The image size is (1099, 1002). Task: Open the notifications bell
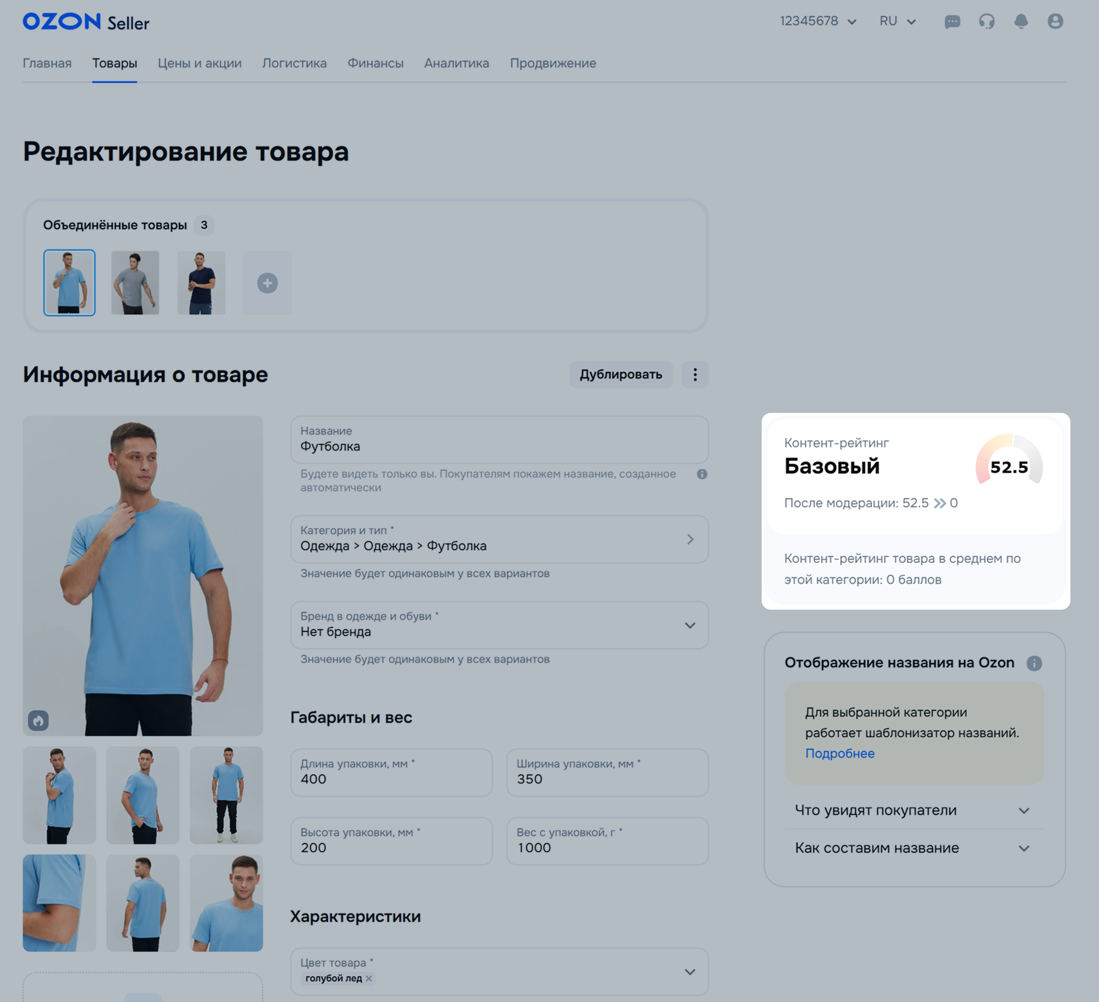pos(1021,22)
